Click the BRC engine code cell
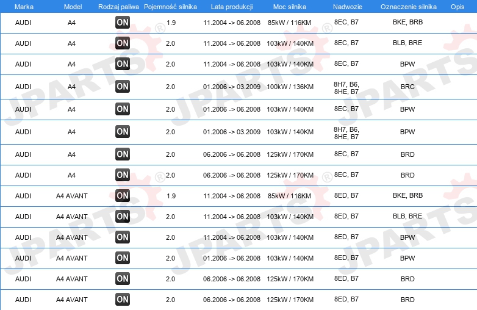 pos(407,87)
